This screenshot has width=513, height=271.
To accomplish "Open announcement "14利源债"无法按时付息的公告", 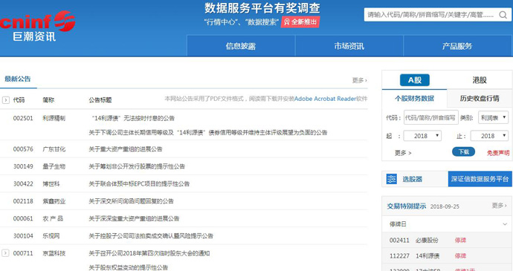I will pyautogui.click(x=133, y=118).
